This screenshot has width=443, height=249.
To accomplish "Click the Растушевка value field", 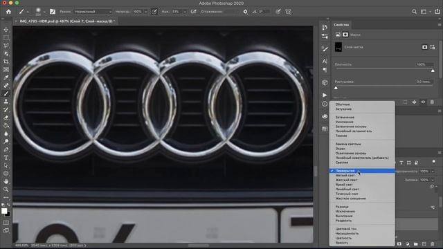I will 424,82.
